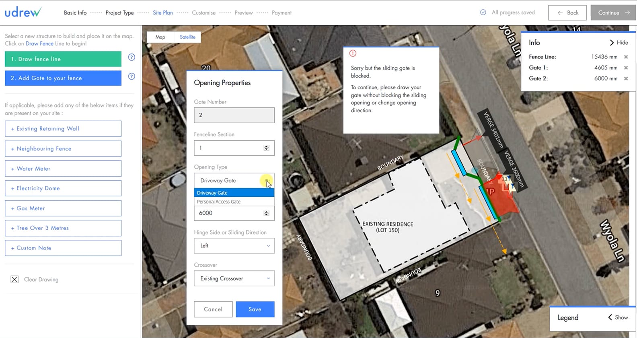Click Fence Line 15436 mm value
The height and width of the screenshot is (338, 637).
(604, 57)
